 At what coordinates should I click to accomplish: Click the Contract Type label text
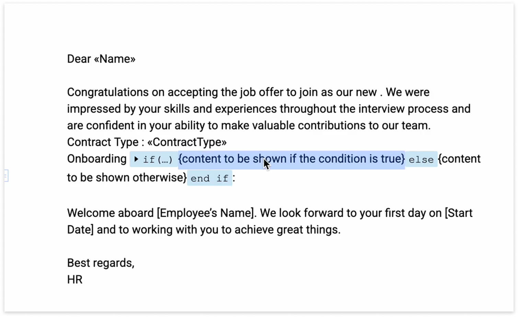[x=103, y=142]
